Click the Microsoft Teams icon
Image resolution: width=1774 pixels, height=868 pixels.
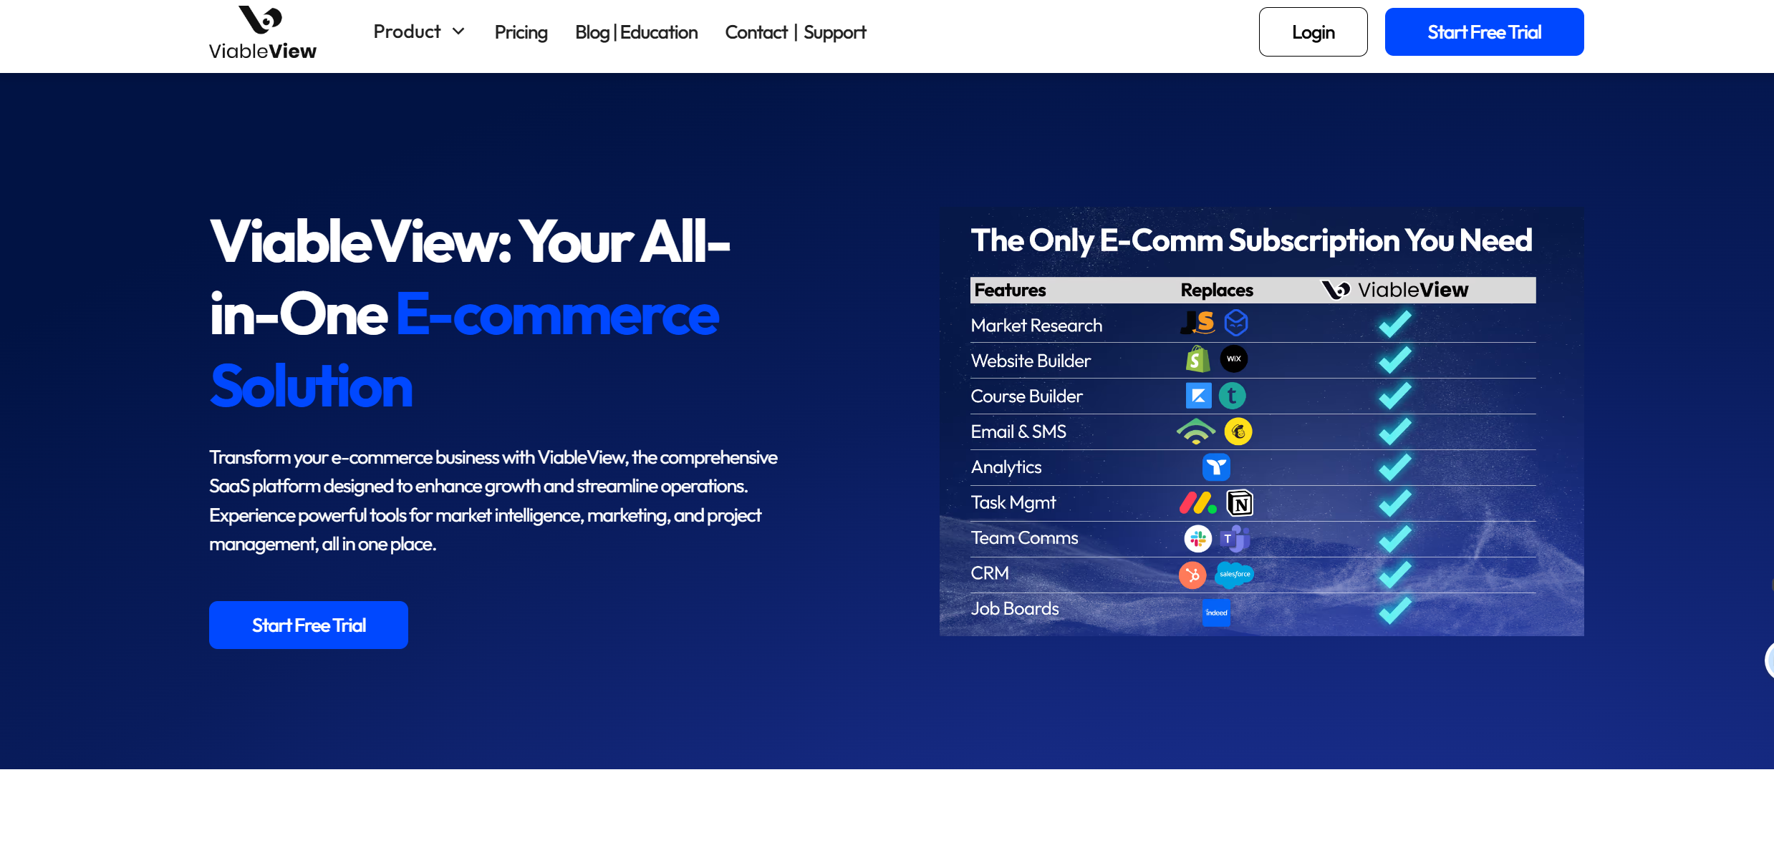click(1235, 539)
